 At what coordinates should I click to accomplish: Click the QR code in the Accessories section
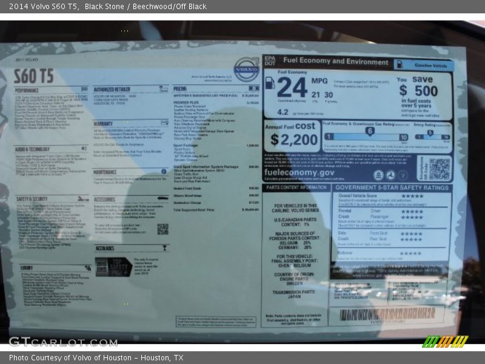(x=162, y=229)
